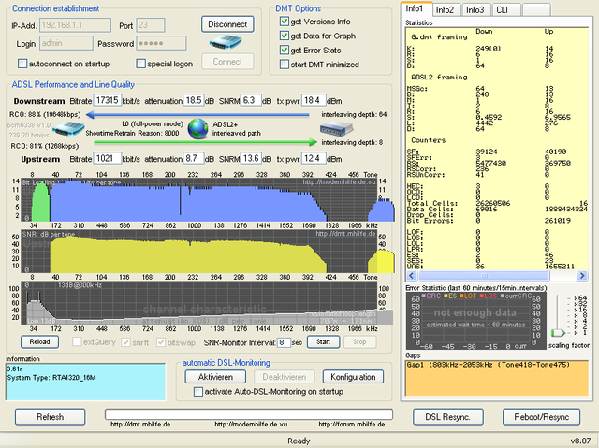Viewport: 599px width, 448px height.
Task: Click the Login input field
Action: 66,43
